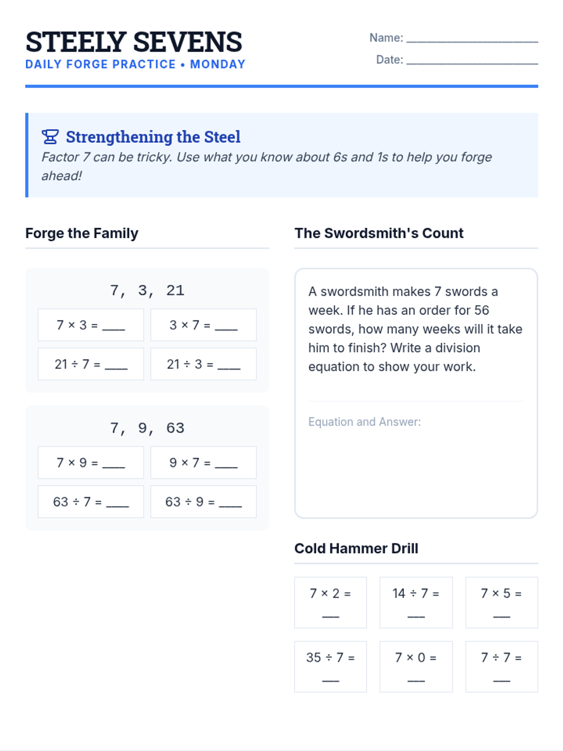Image resolution: width=563 pixels, height=751 pixels.
Task: Click the 7 × 2 drill box
Action: (330, 602)
